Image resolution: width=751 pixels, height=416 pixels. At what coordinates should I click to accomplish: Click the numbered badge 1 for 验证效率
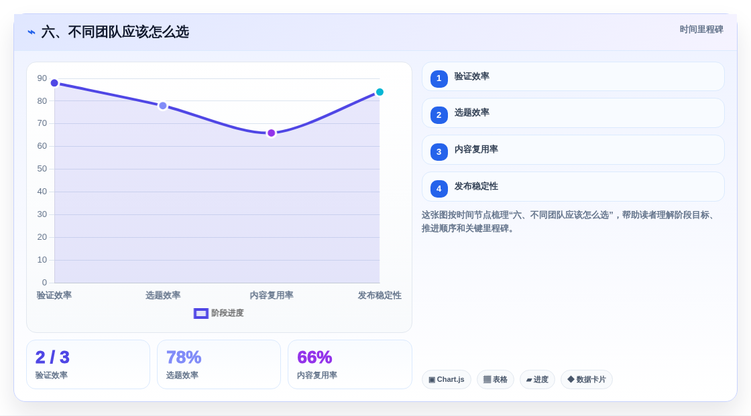point(439,78)
